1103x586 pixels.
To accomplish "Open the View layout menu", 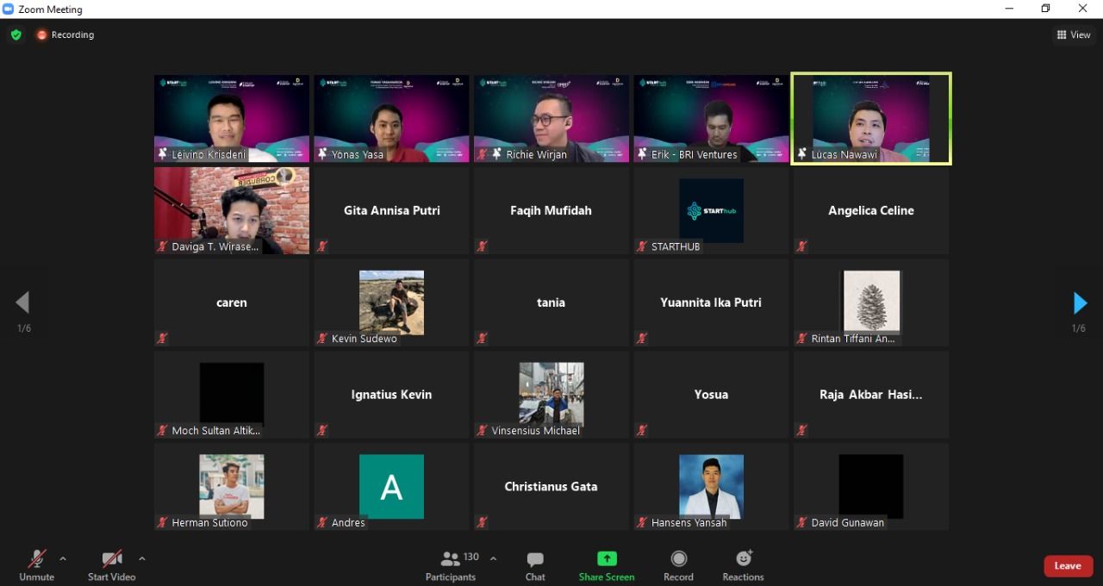I will coord(1074,35).
